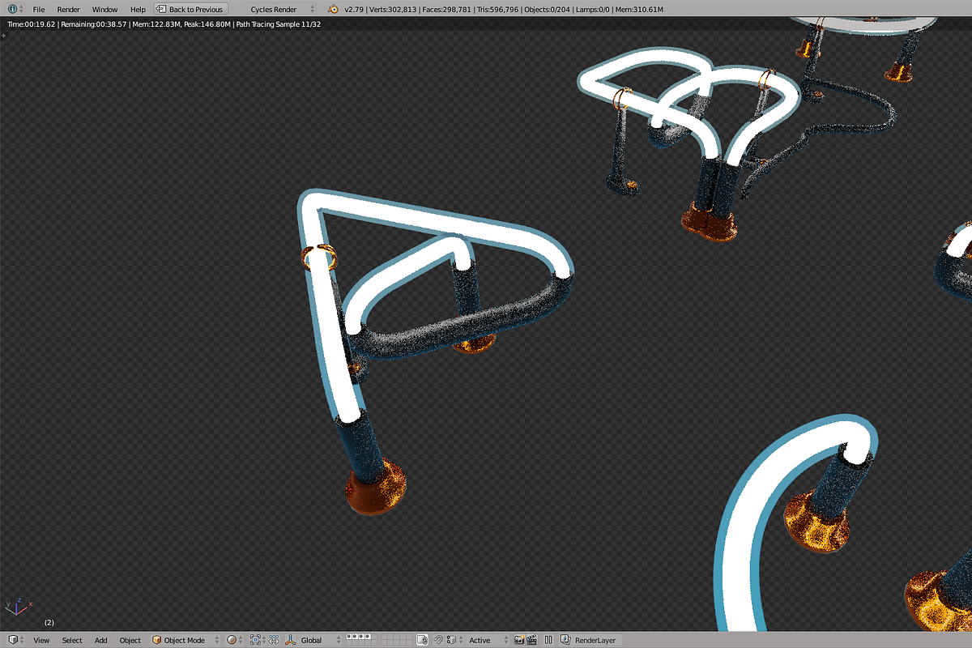Open the Render menu
The height and width of the screenshot is (648, 972).
(68, 9)
